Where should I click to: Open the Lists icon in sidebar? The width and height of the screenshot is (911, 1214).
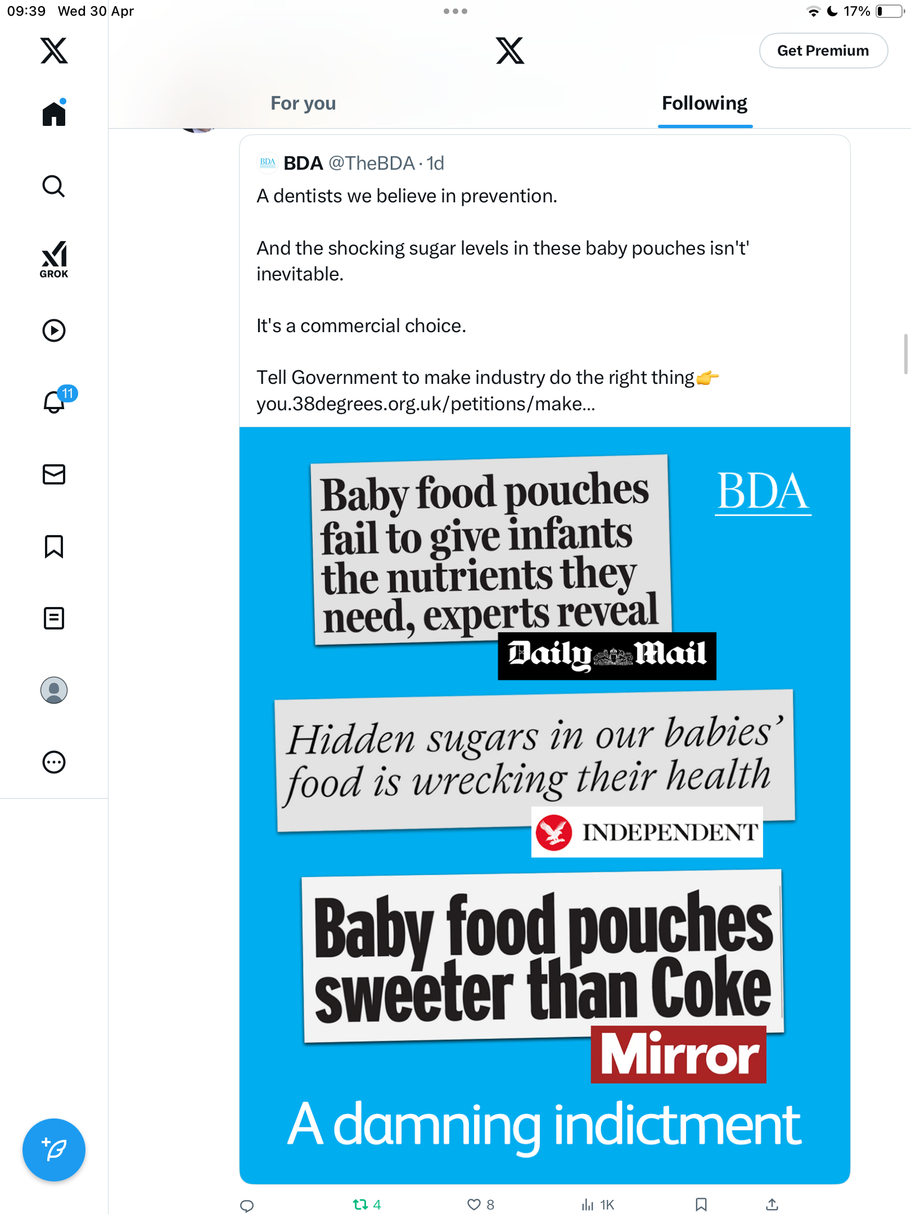54,618
